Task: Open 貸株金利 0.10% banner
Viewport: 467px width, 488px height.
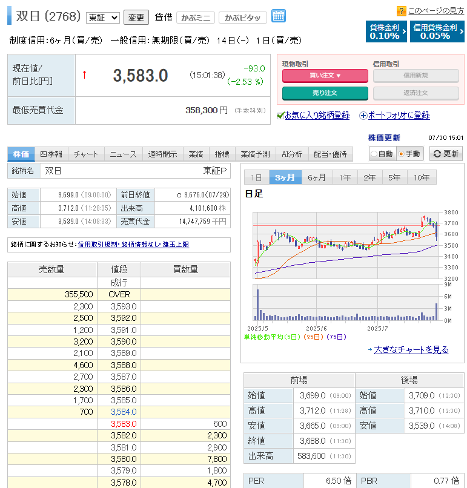Action: [386, 31]
